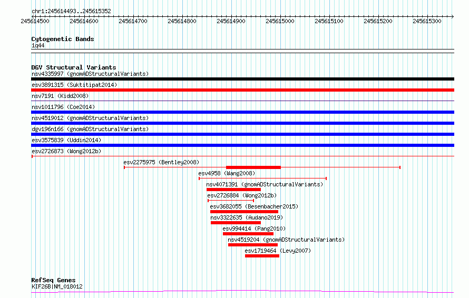Click the esv3682055 (Besenbacher2015) label

point(254,206)
